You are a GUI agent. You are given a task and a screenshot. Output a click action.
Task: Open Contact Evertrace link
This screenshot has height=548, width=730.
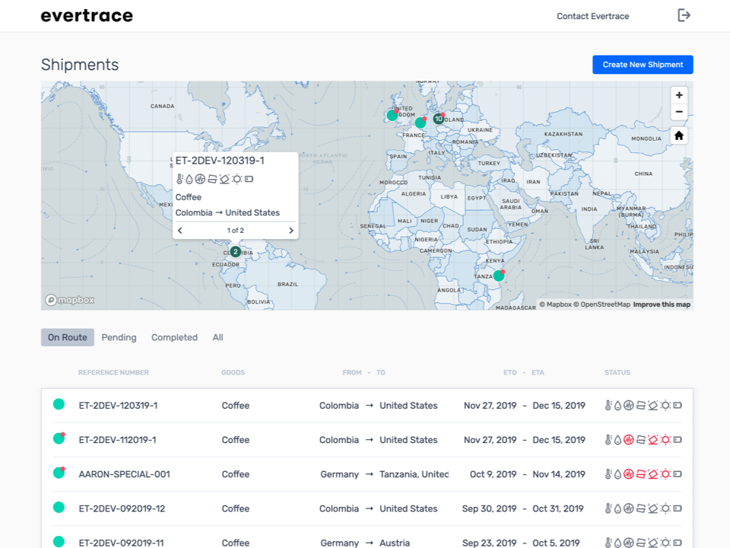click(592, 16)
